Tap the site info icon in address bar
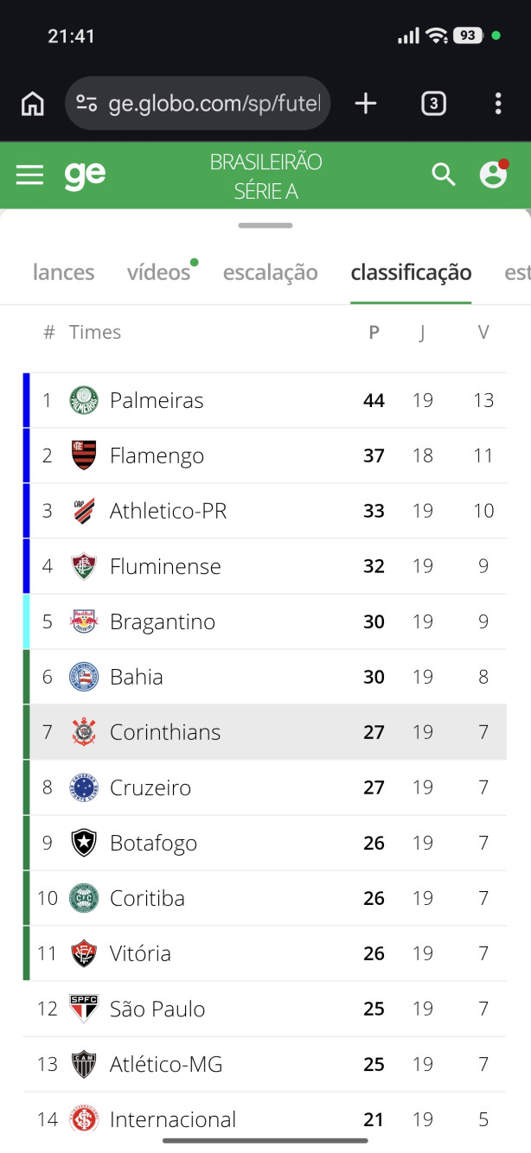This screenshot has height=1153, width=531. click(86, 104)
